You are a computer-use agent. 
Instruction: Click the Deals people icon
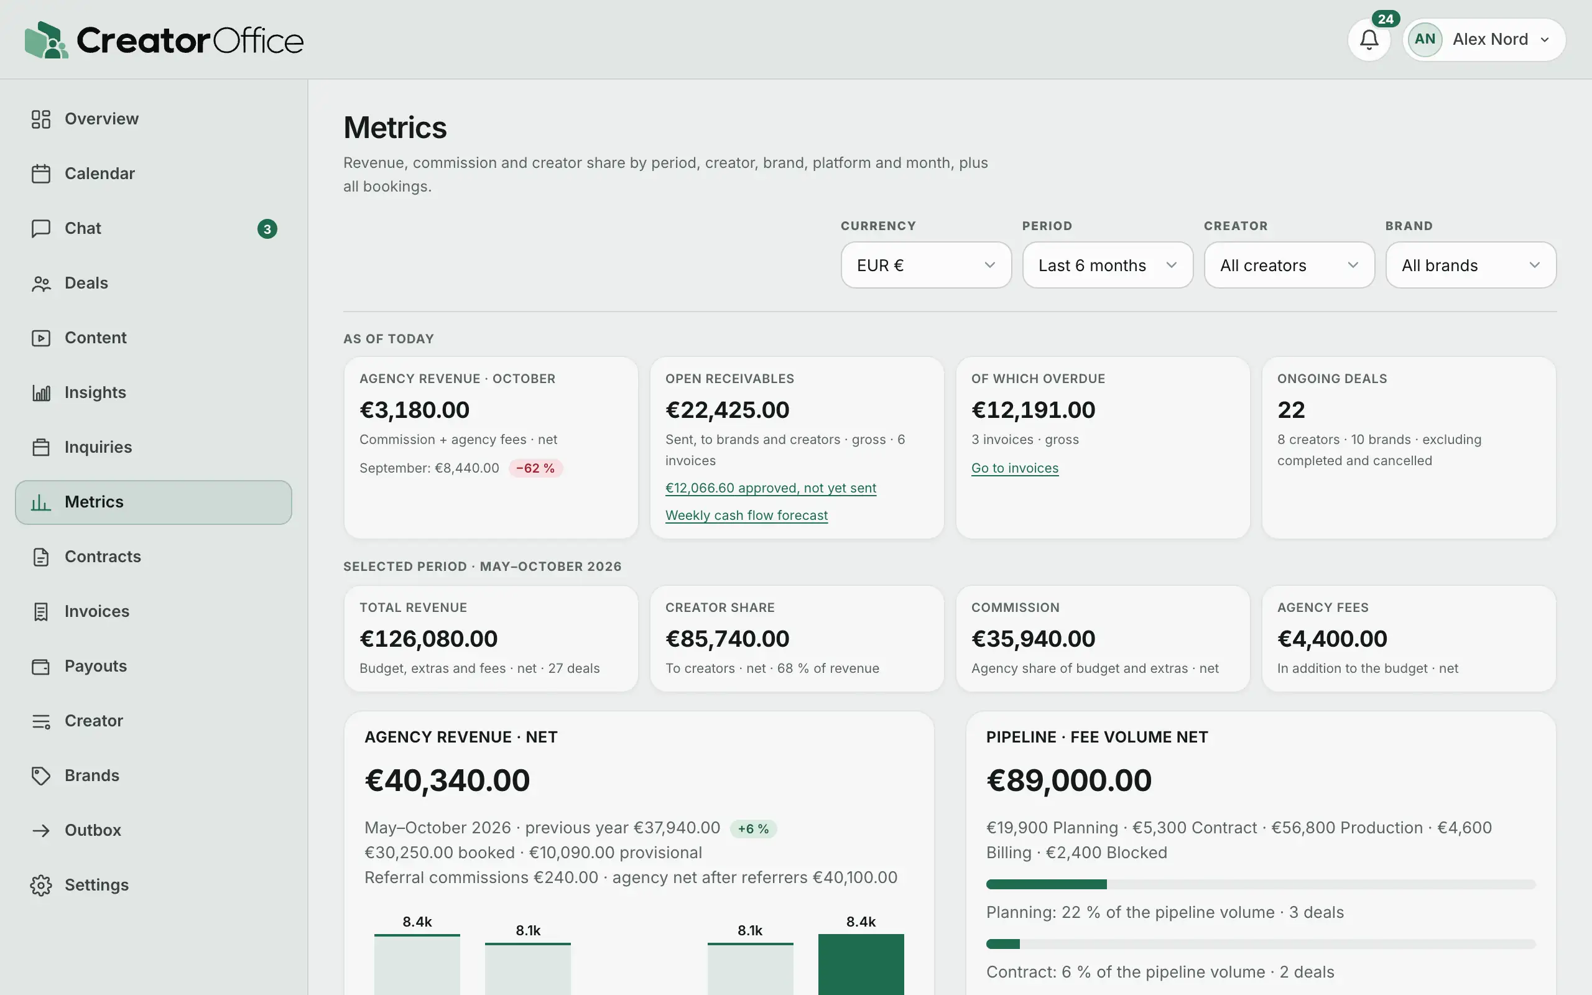pyautogui.click(x=41, y=283)
